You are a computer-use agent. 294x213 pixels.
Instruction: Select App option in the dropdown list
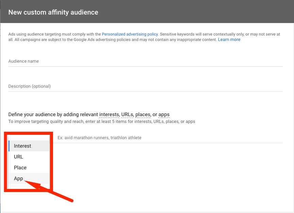18,178
